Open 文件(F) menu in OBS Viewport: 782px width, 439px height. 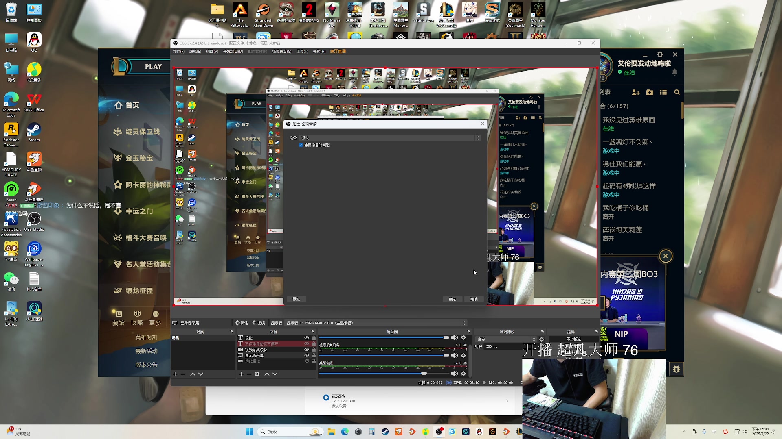coord(178,52)
